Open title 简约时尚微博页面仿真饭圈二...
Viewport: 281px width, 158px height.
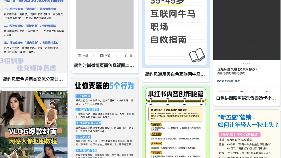point(104,65)
